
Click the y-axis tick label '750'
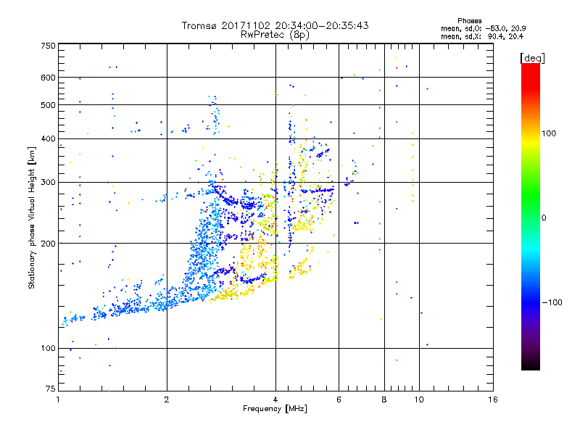[x=48, y=46]
